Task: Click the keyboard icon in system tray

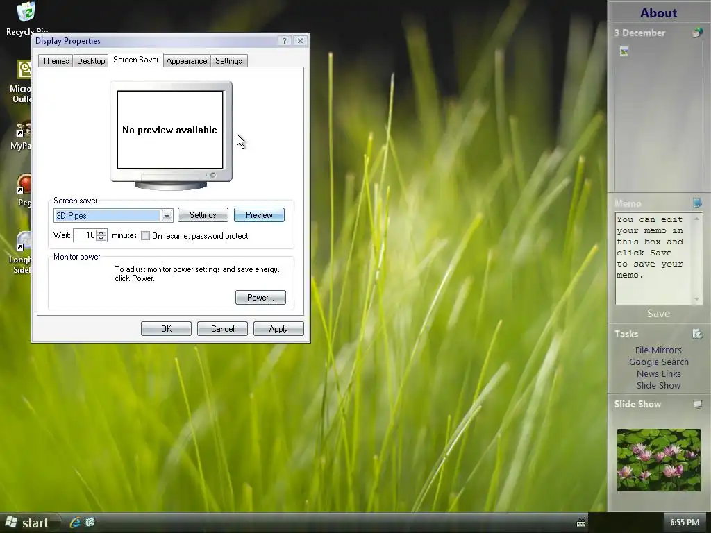Action: tap(581, 523)
